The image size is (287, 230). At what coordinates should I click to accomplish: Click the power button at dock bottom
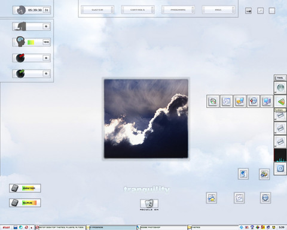(x=280, y=169)
